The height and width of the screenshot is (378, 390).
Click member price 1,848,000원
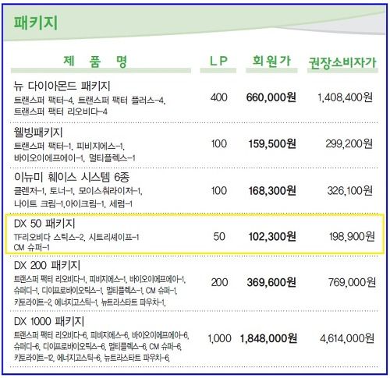268,338
